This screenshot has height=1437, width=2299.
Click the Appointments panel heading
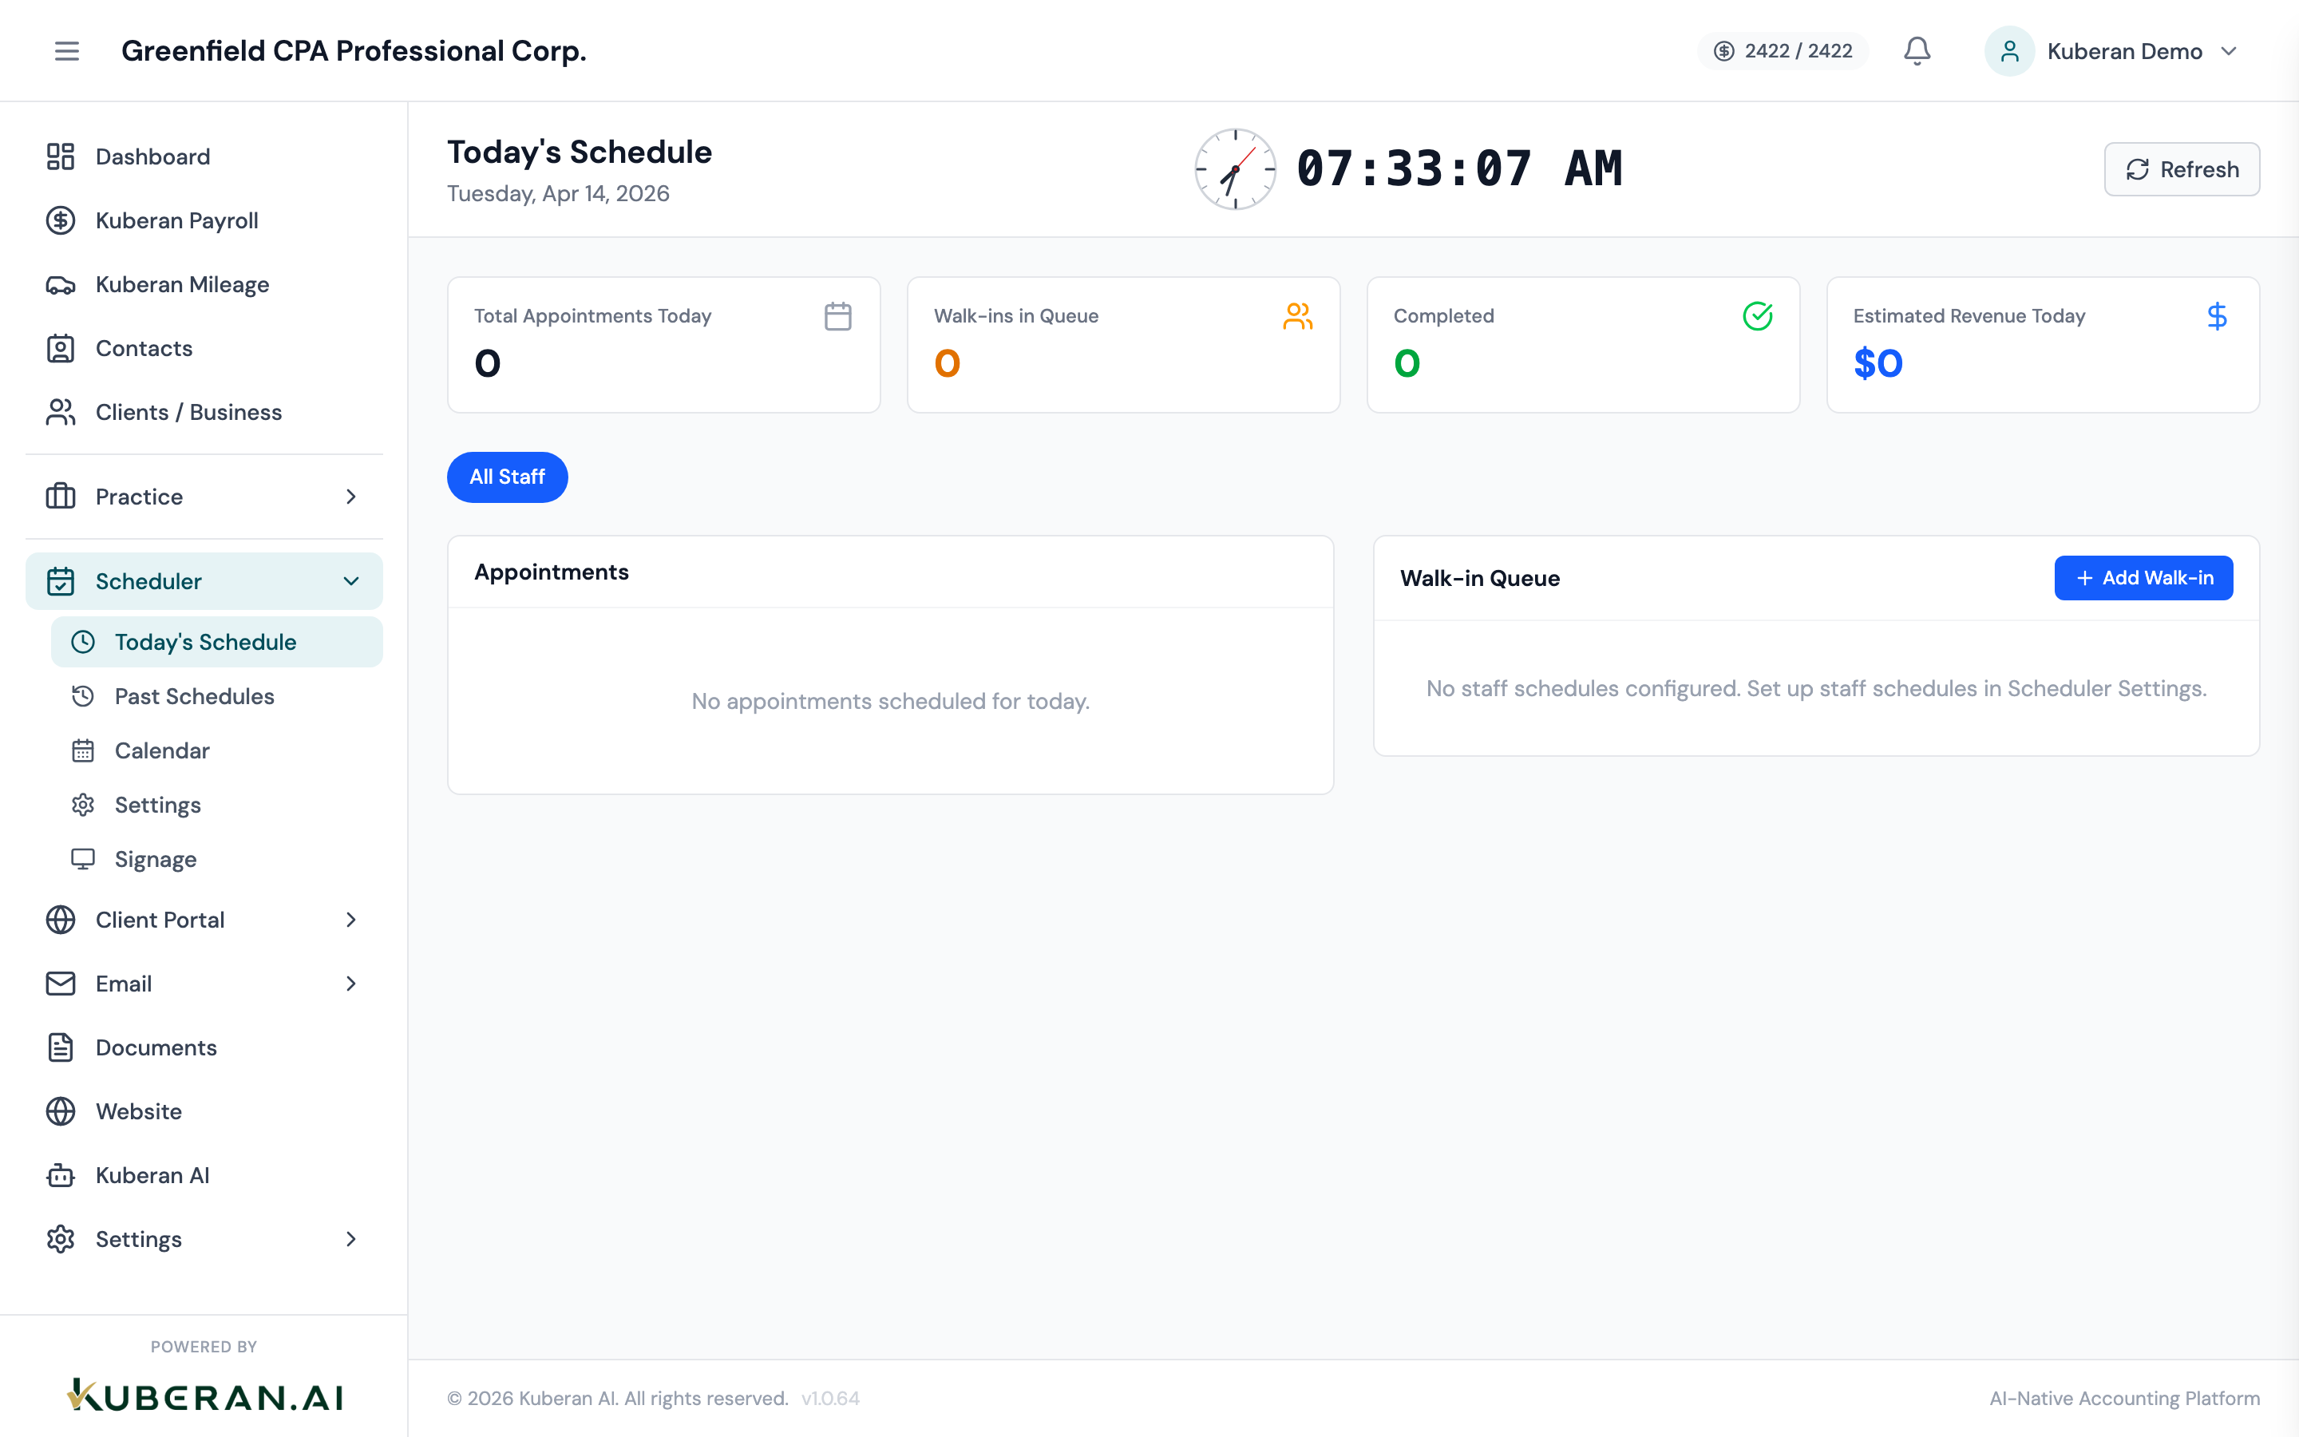coord(551,571)
